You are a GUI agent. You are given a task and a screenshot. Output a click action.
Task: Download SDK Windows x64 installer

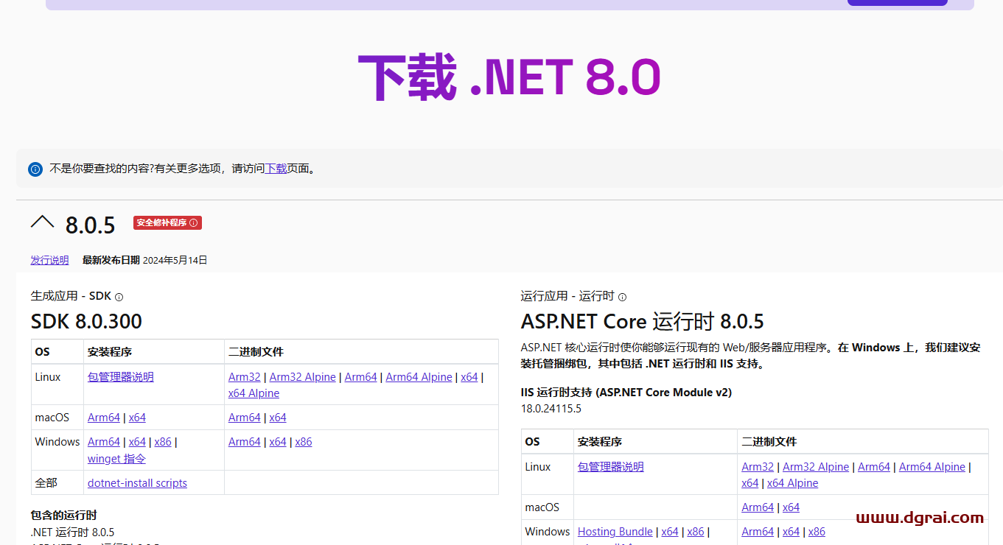pos(137,442)
